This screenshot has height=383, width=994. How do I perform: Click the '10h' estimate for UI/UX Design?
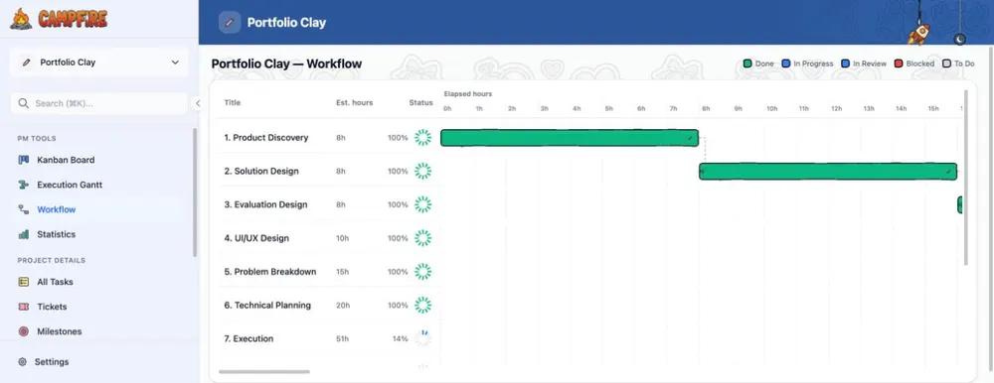pos(342,238)
